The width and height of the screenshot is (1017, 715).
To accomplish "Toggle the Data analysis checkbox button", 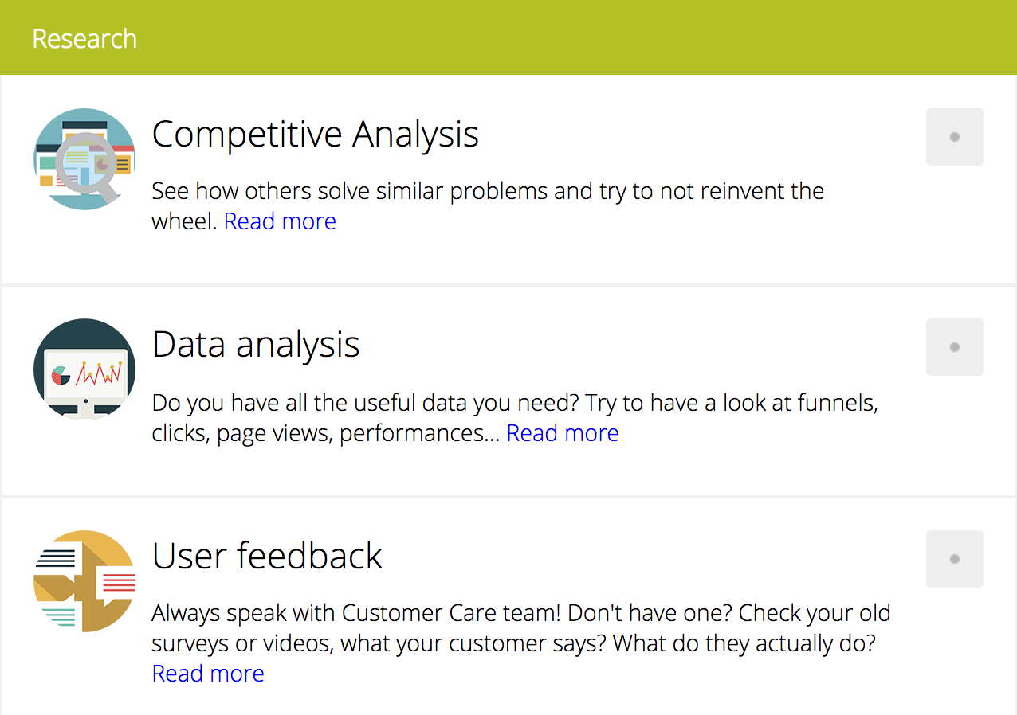I will (x=955, y=347).
